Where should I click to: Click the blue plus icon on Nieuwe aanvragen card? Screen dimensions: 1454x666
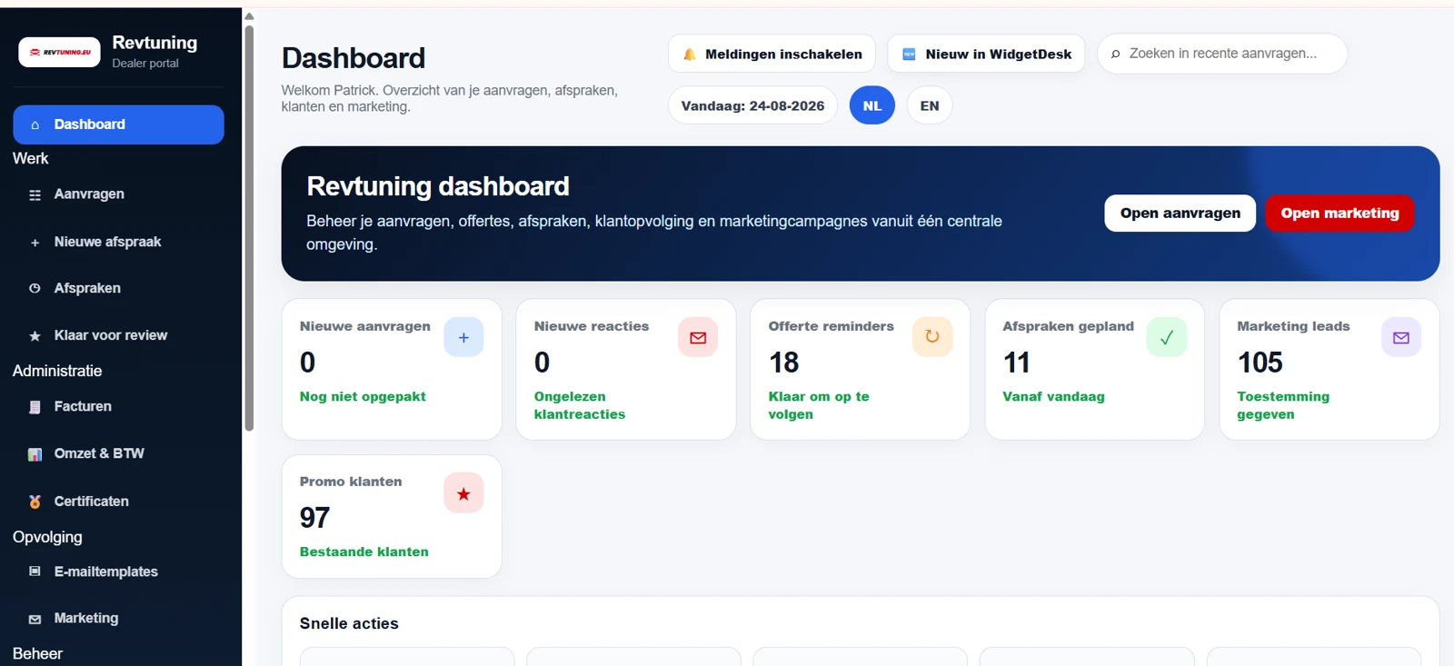pos(463,337)
